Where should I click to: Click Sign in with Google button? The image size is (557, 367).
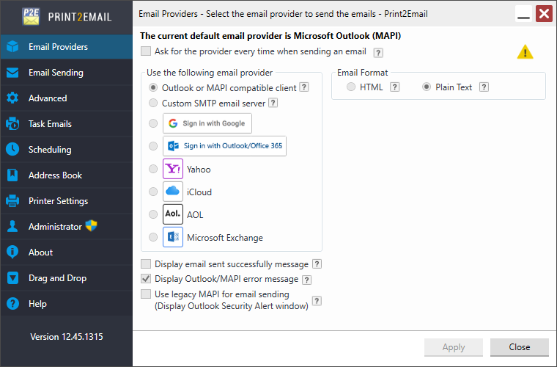coord(207,123)
